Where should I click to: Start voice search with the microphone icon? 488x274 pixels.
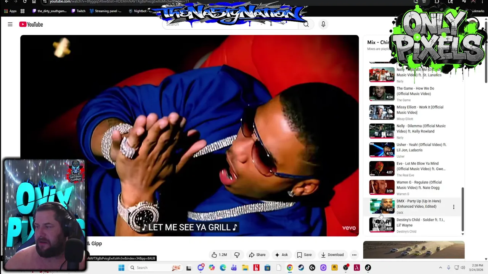pos(323,24)
